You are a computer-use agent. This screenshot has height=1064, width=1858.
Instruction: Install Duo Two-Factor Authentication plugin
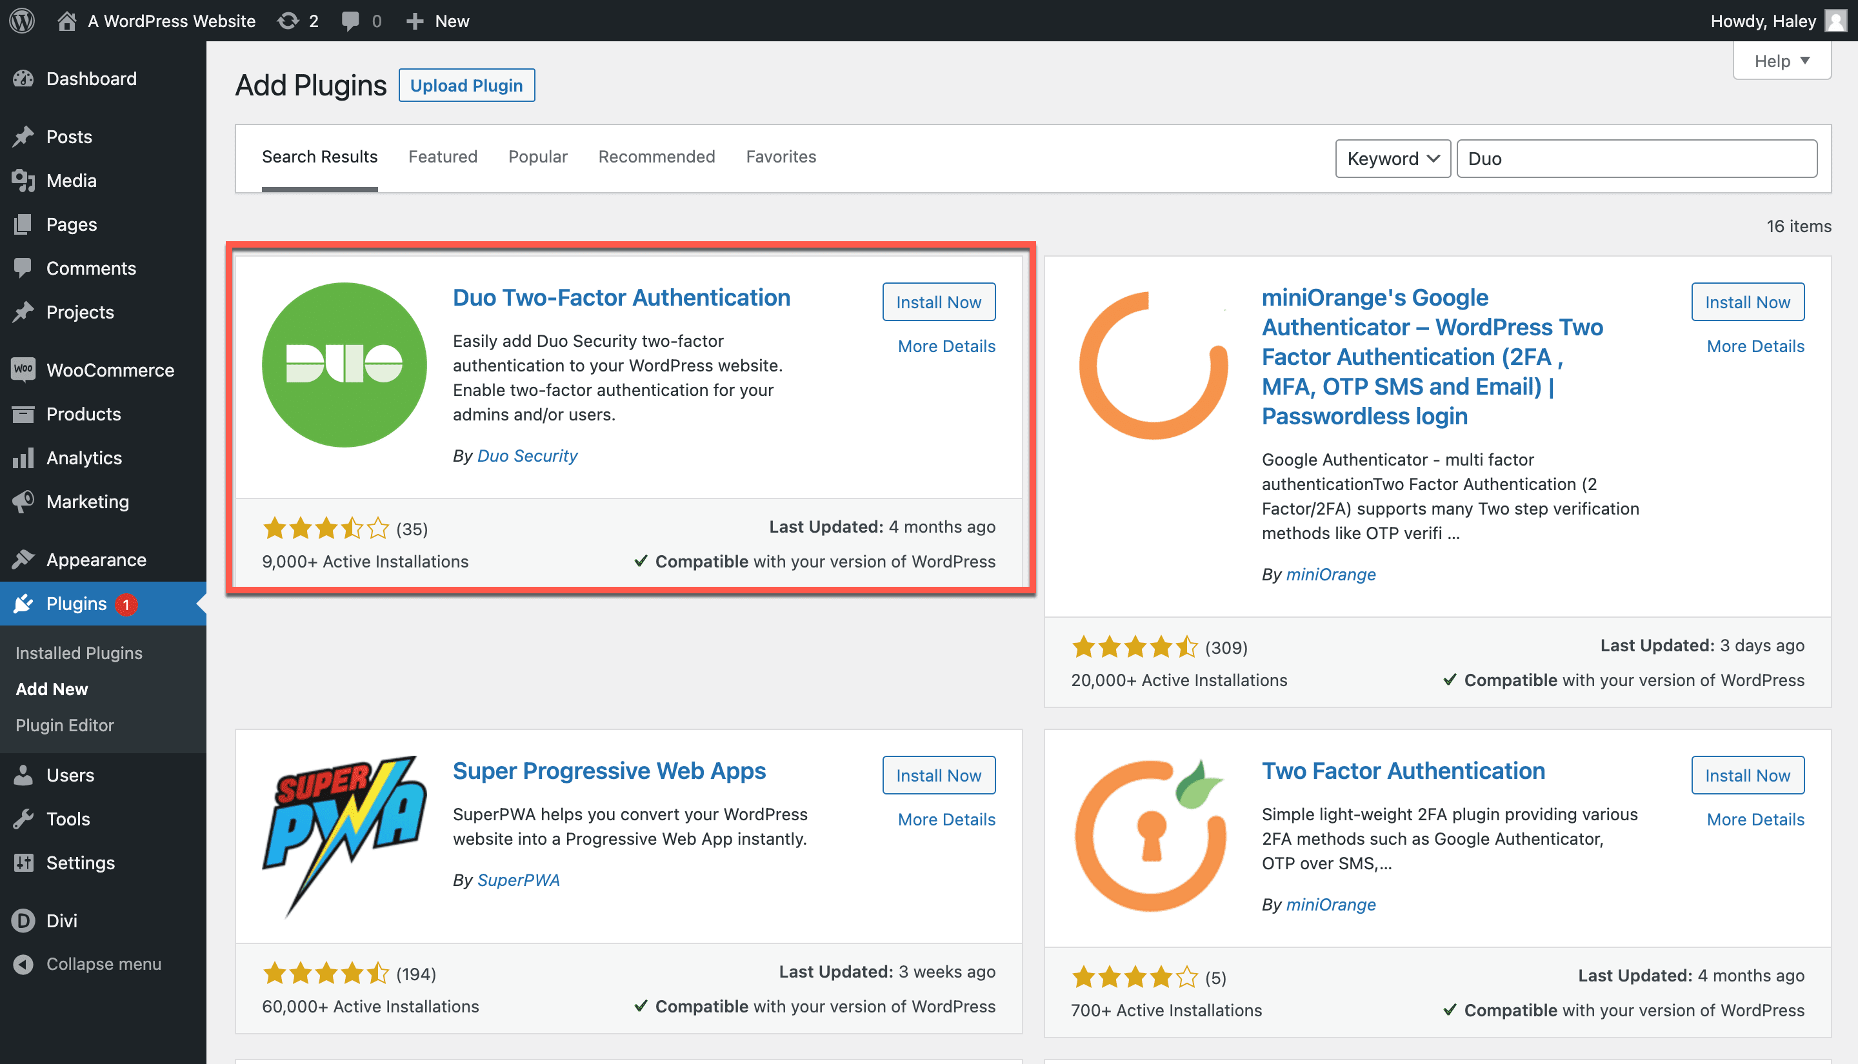938,302
